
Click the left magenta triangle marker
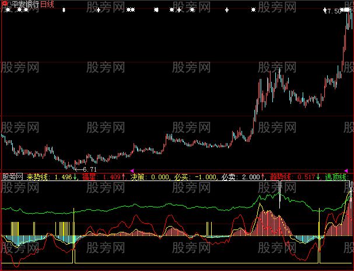pyautogui.click(x=131, y=170)
